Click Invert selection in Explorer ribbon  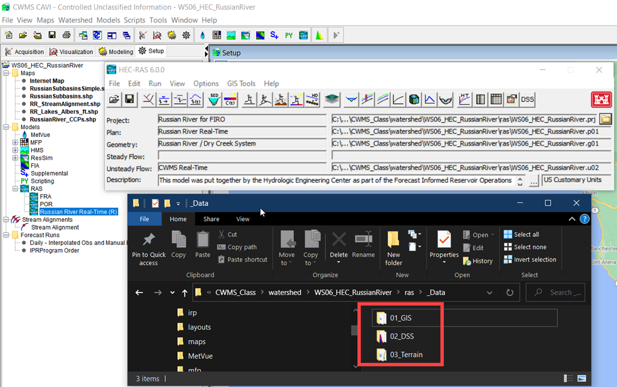click(530, 259)
